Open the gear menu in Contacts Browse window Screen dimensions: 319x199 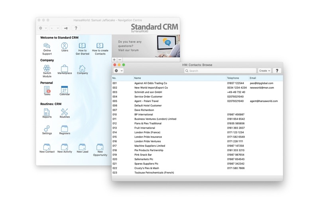coord(118,71)
